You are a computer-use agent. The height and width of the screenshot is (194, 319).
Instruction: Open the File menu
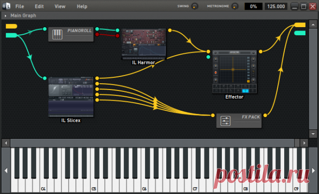tap(19, 6)
